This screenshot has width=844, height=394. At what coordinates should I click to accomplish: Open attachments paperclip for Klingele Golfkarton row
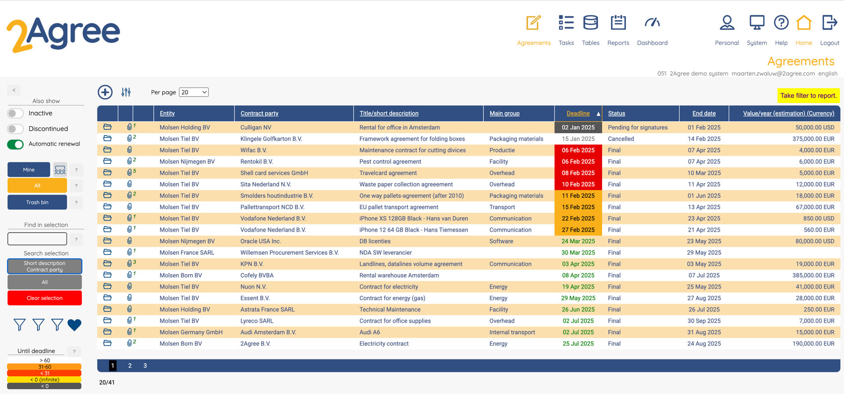(x=130, y=139)
